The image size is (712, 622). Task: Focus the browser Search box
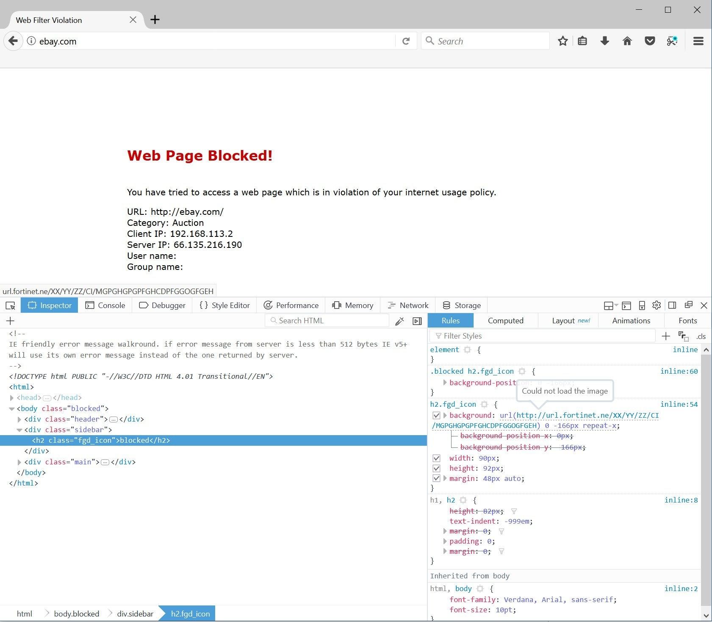click(x=485, y=41)
